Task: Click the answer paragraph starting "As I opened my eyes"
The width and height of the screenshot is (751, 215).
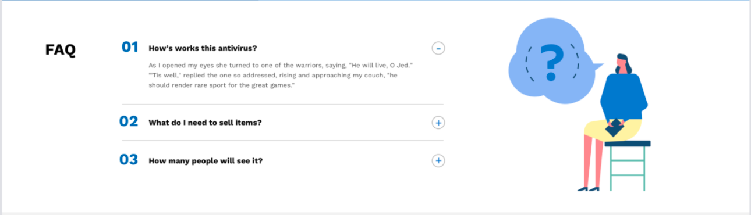Action: point(281,76)
